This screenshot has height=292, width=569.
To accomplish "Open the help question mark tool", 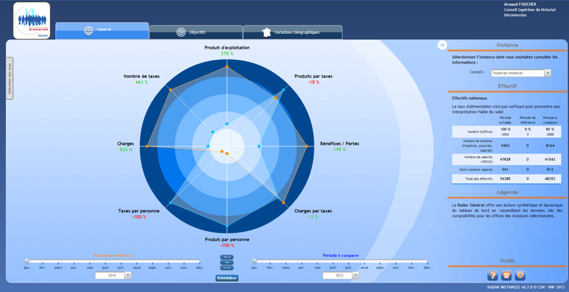I will tap(493, 276).
